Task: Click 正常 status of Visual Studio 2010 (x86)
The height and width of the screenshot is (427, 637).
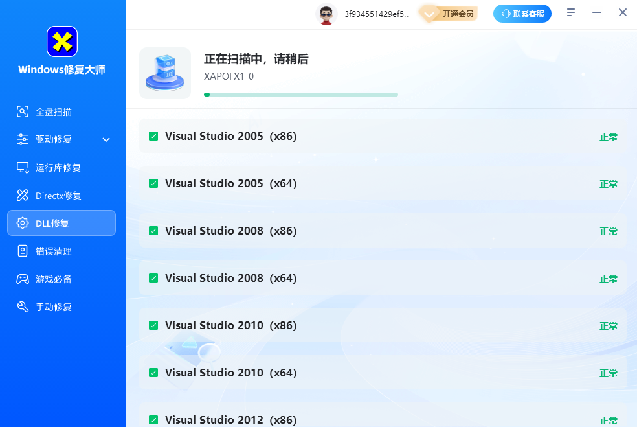Action: point(608,326)
